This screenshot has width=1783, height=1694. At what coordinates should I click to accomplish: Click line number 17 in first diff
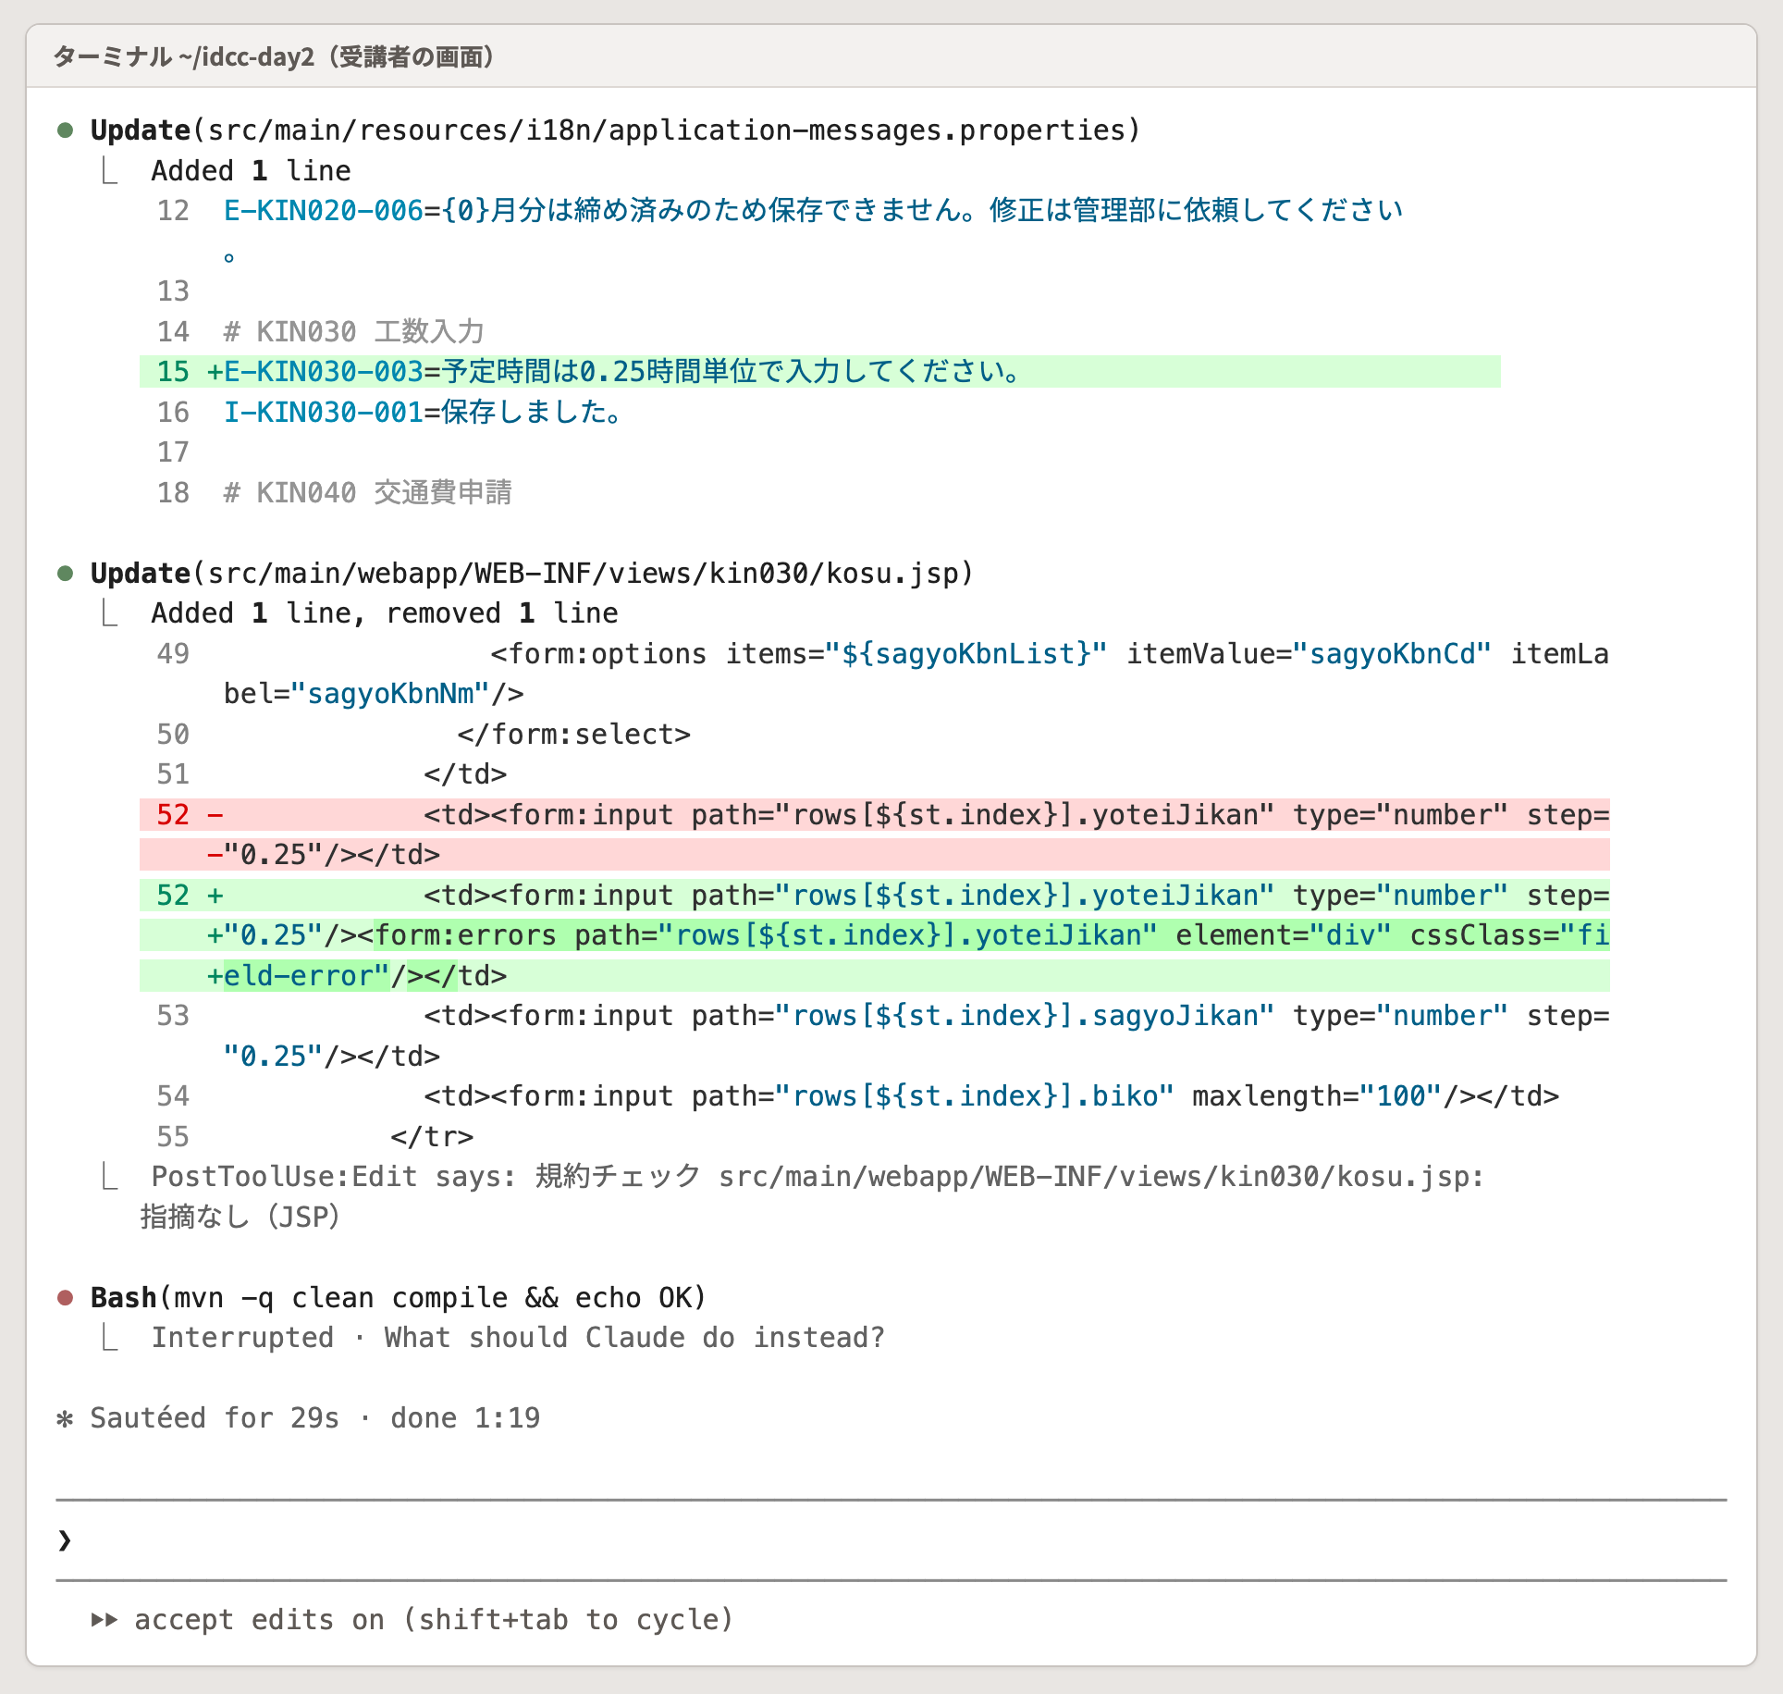(x=173, y=452)
